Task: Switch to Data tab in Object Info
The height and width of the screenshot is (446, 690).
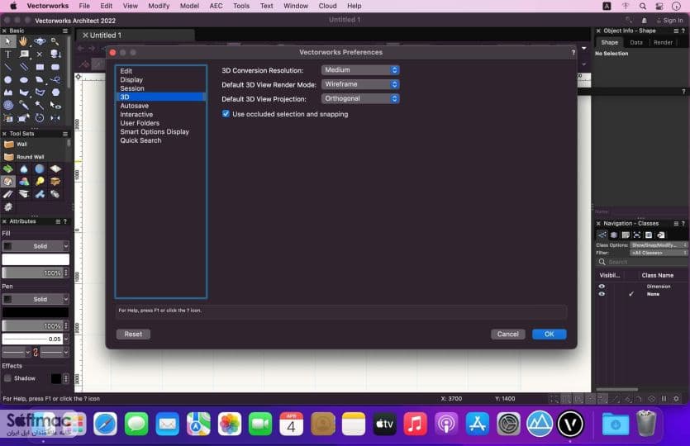Action: pyautogui.click(x=635, y=43)
